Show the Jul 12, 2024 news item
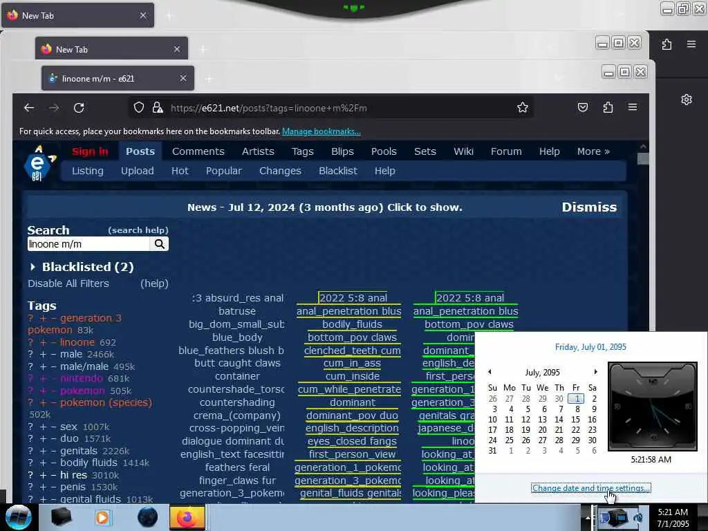Screen dimensions: 708x531 325,207
